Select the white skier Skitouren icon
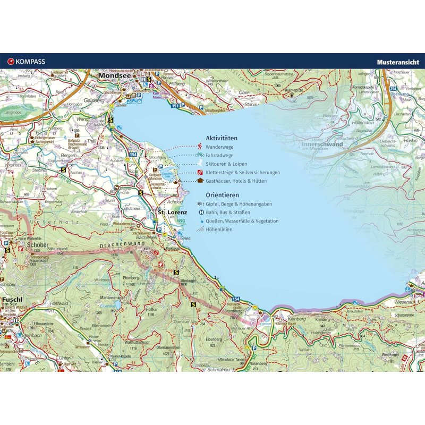The image size is (425, 425). pyautogui.click(x=200, y=164)
